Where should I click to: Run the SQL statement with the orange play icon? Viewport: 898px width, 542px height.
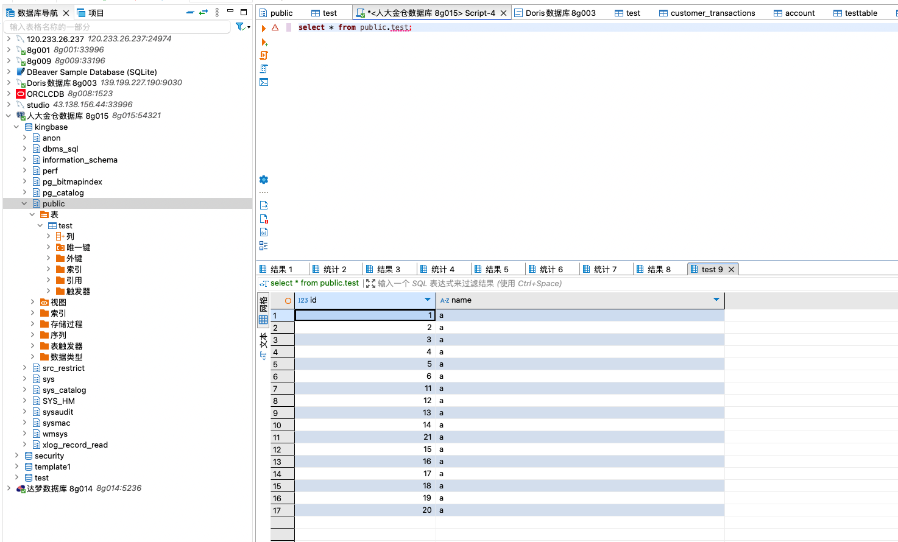point(264,28)
